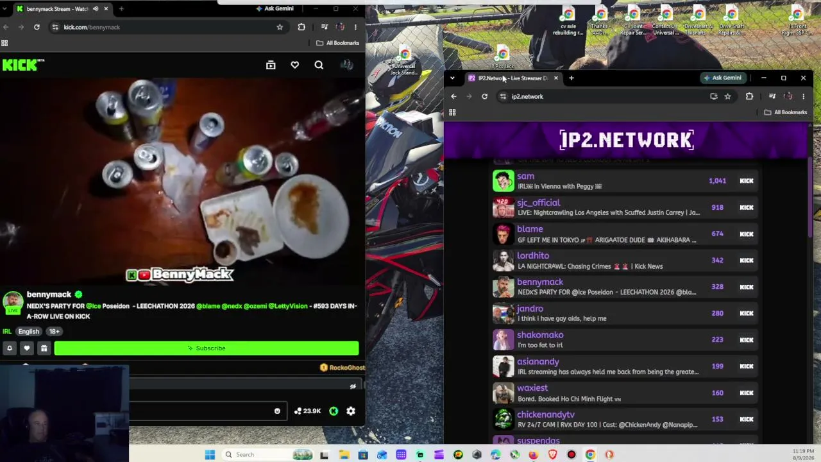Open bennymack's channel name link
This screenshot has width=821, height=462.
49,295
